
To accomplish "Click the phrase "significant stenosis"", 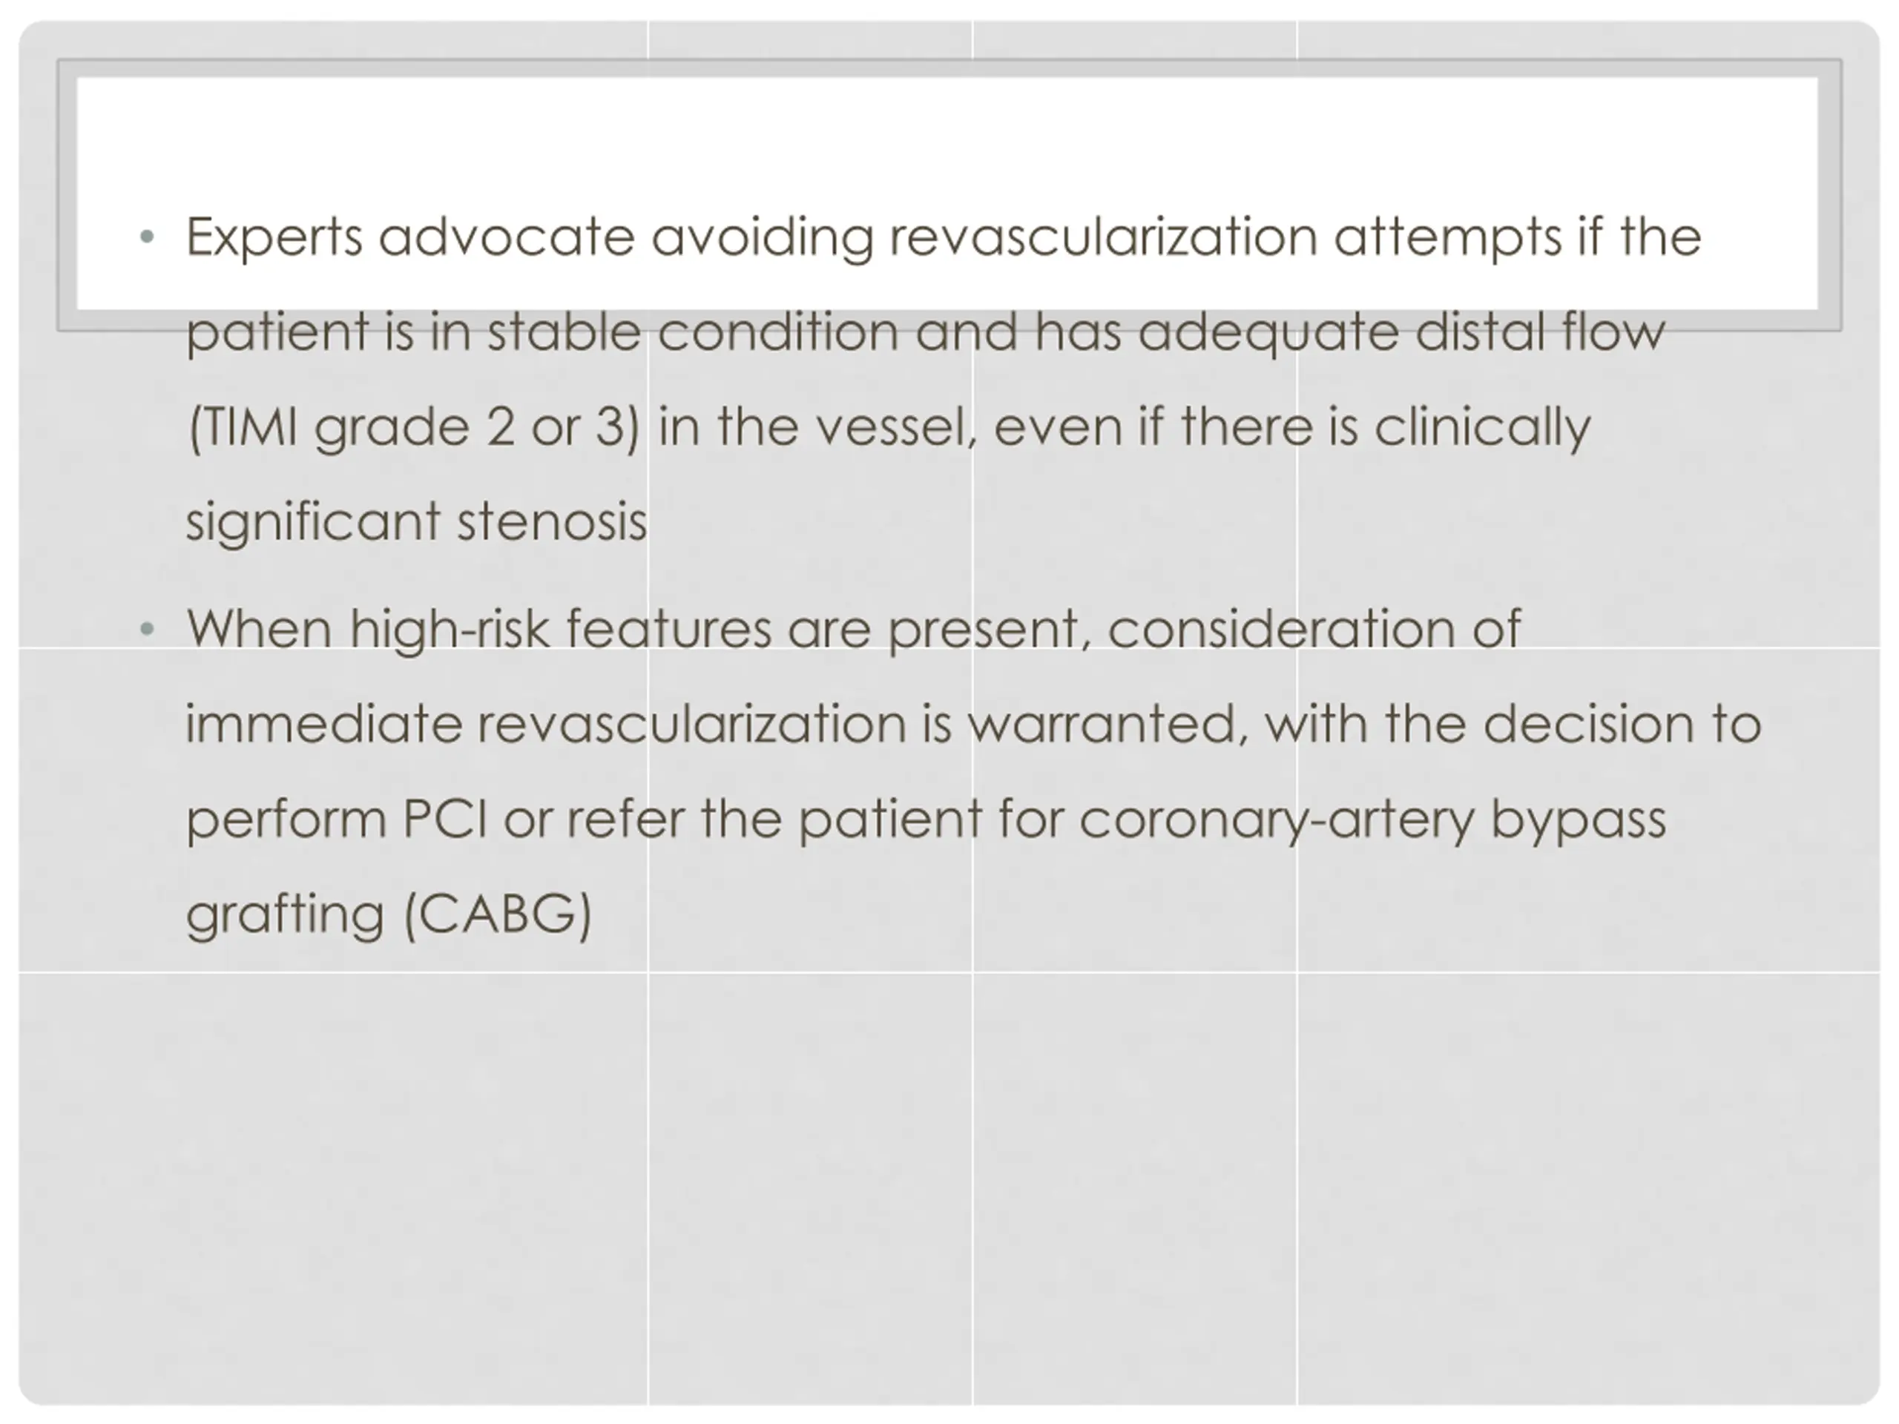I will (x=416, y=522).
